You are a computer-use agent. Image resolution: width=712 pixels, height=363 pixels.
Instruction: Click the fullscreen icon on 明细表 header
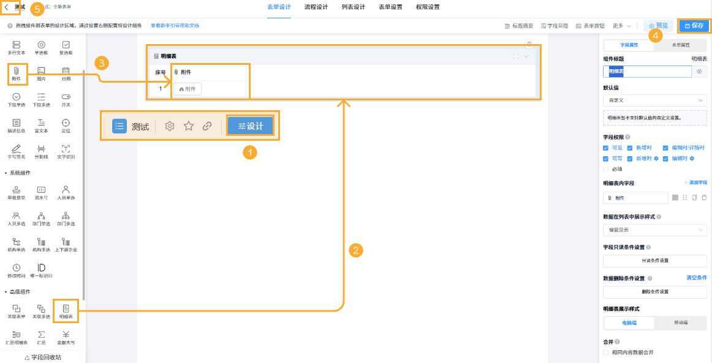(x=516, y=56)
